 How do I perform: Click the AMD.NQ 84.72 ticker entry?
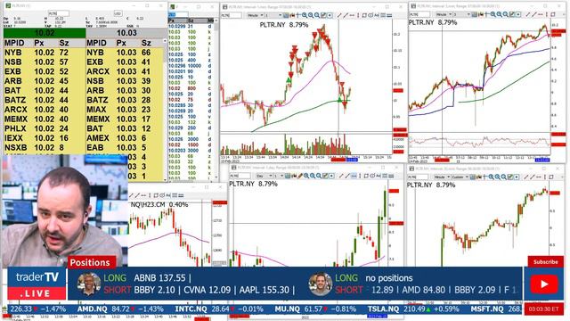coord(120,309)
